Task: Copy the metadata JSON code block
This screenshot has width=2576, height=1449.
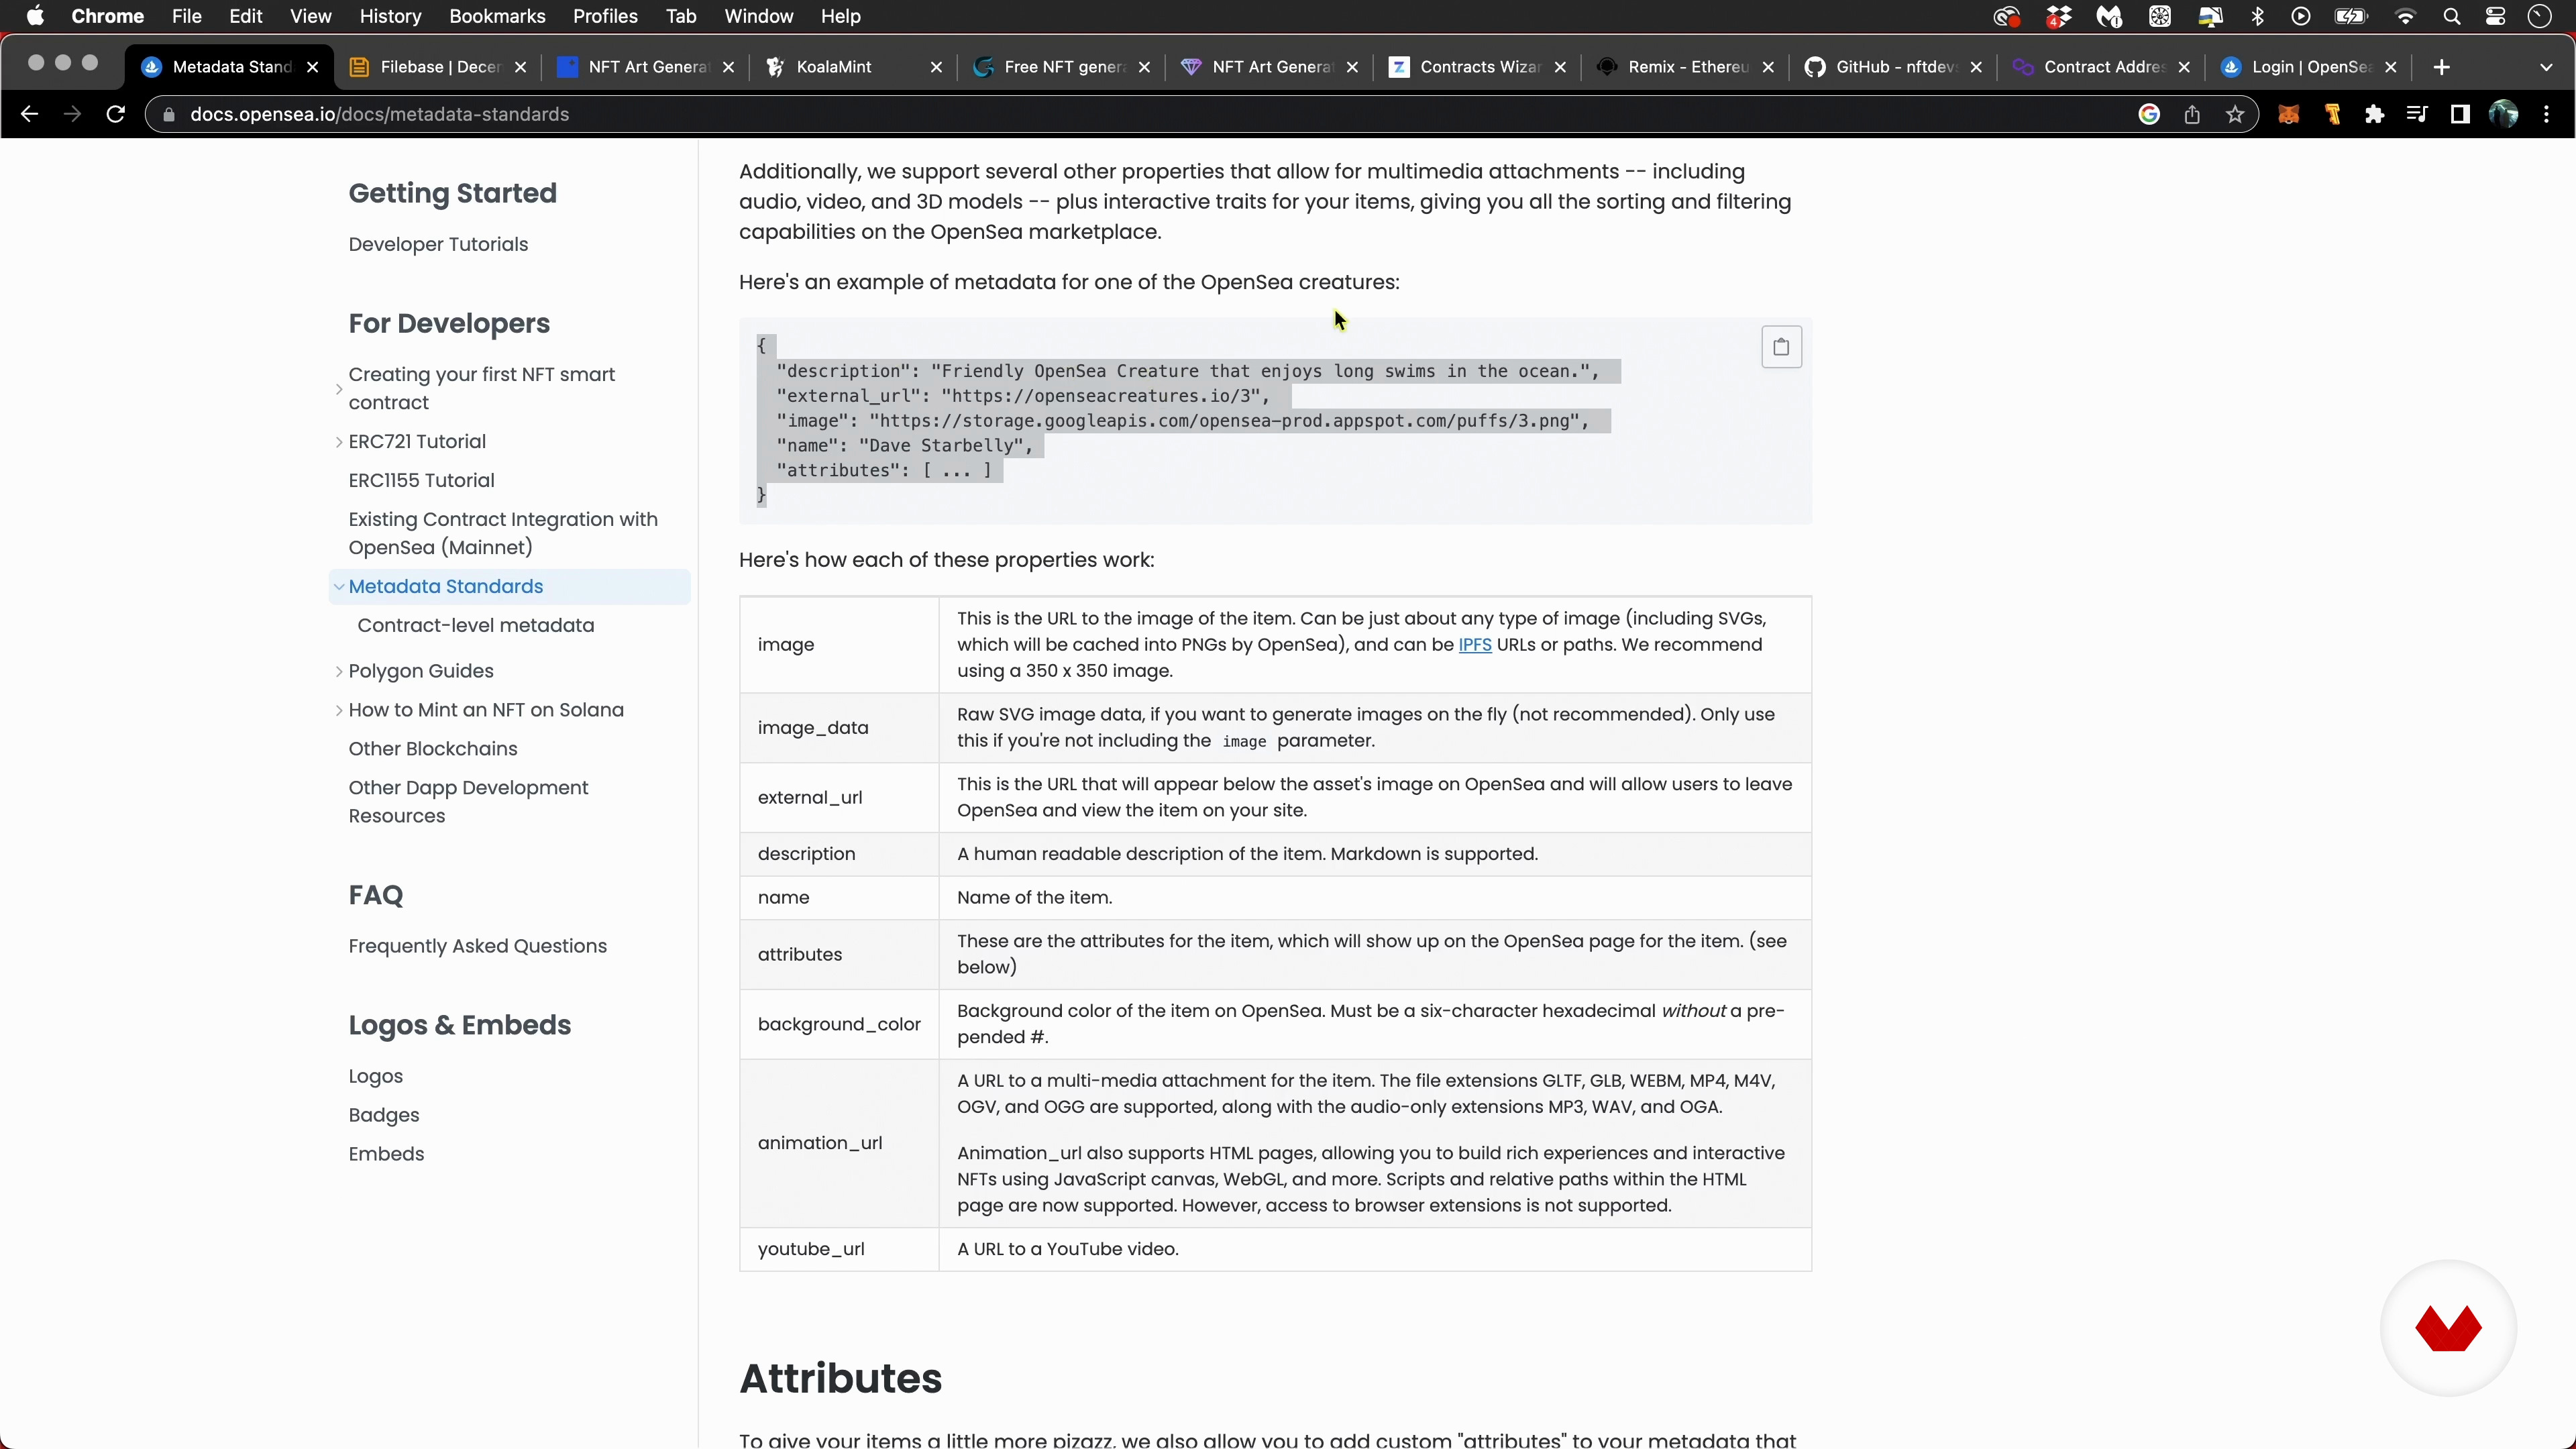Action: pyautogui.click(x=1781, y=347)
